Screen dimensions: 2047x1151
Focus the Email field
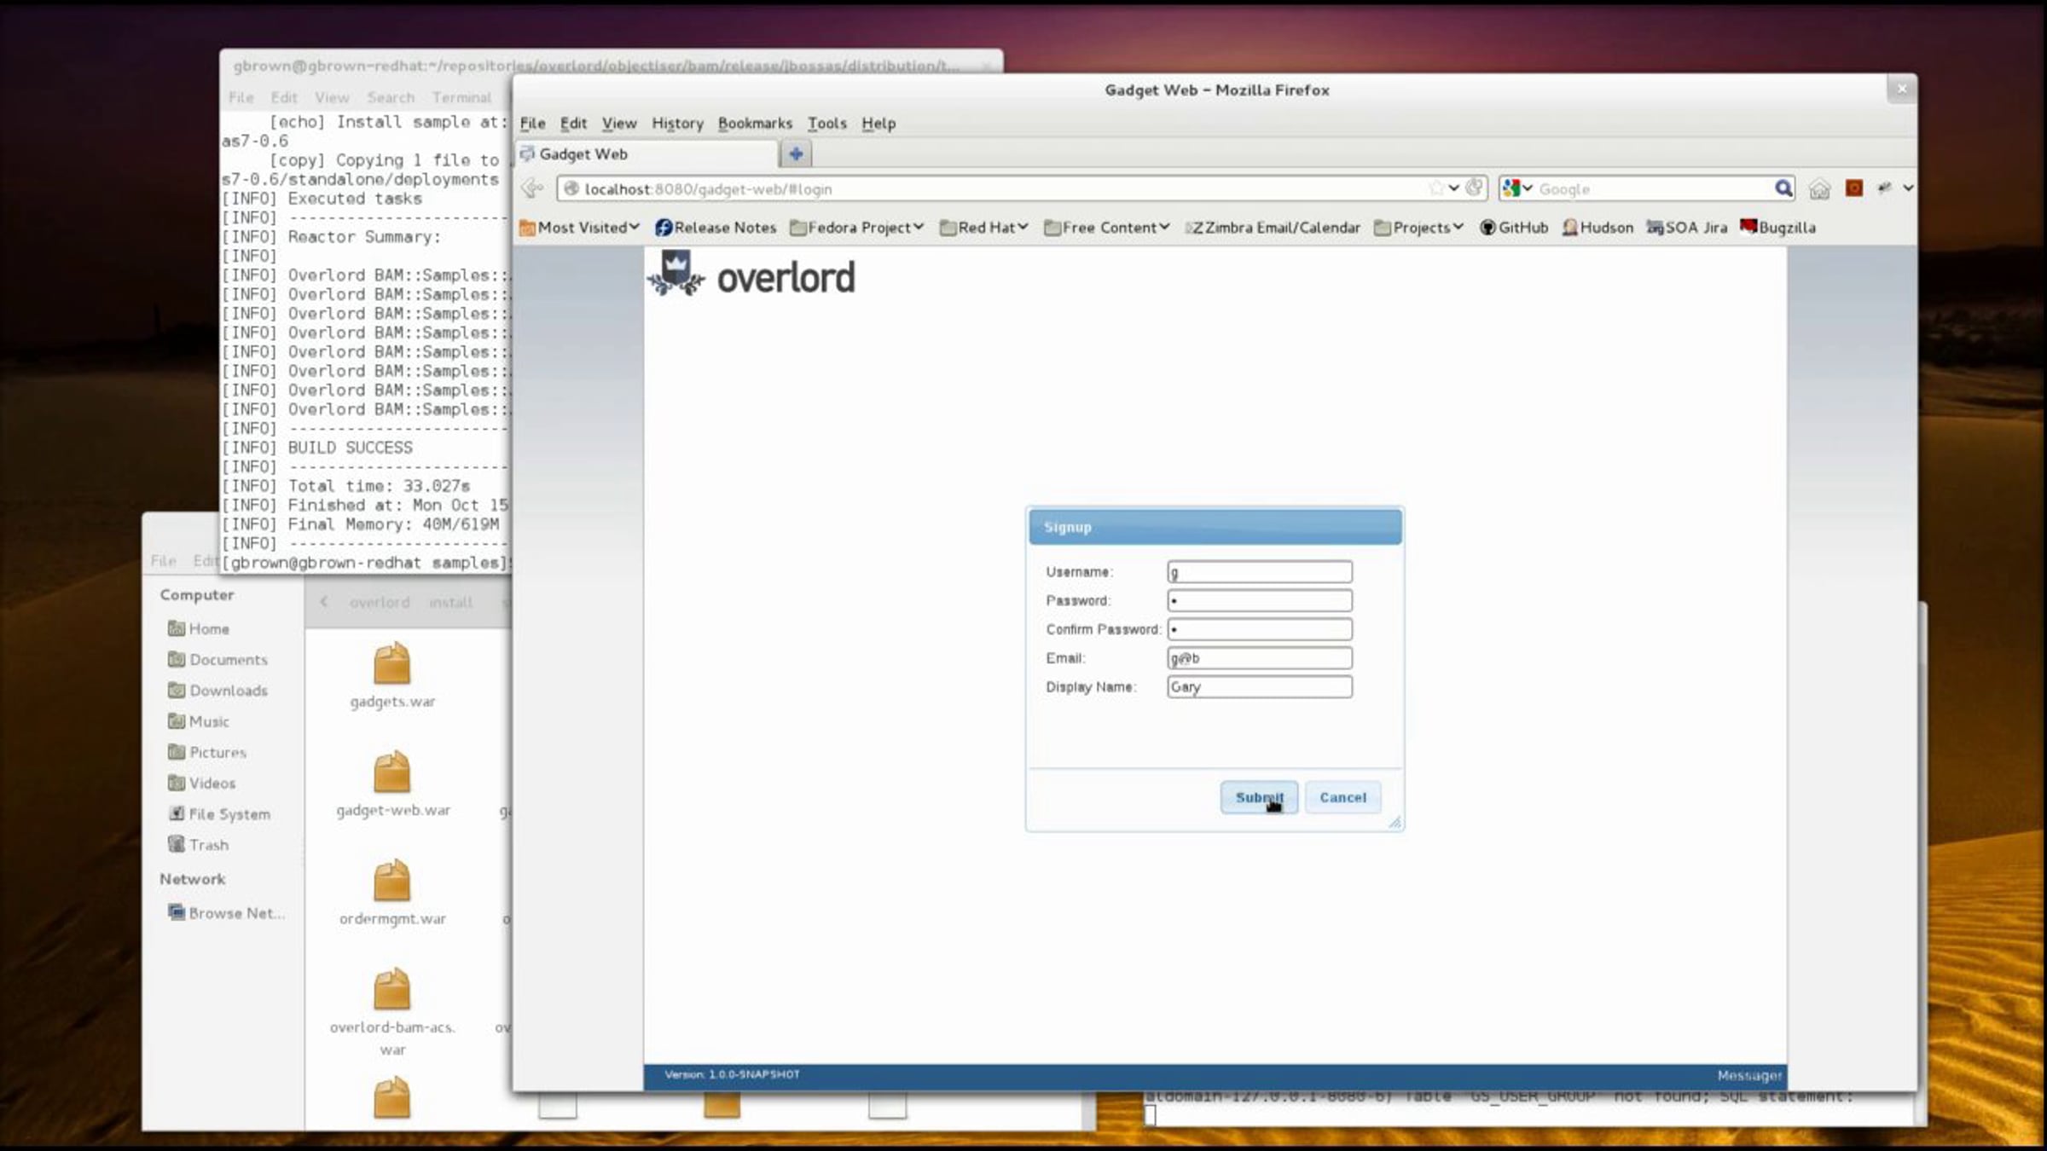coord(1260,658)
